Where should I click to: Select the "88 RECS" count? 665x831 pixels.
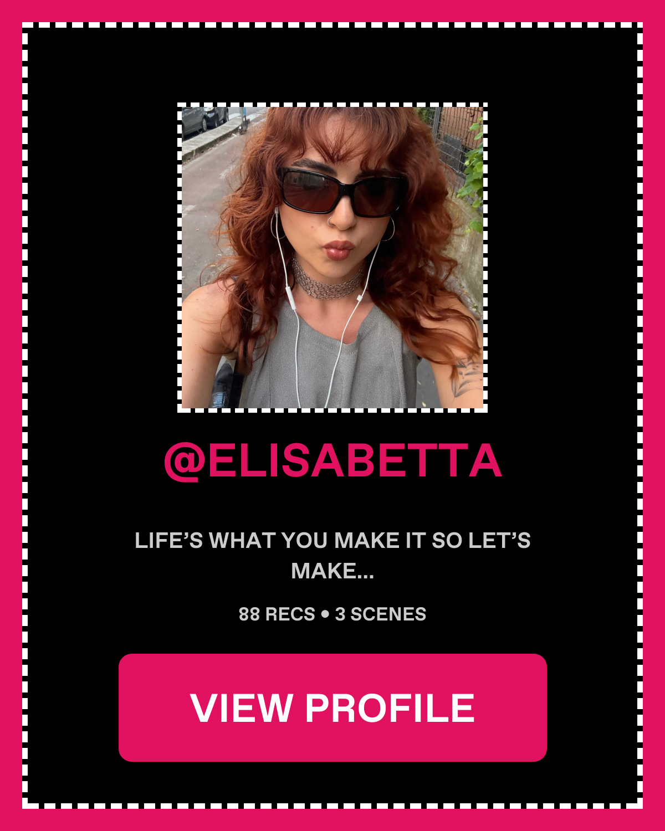pyautogui.click(x=277, y=614)
